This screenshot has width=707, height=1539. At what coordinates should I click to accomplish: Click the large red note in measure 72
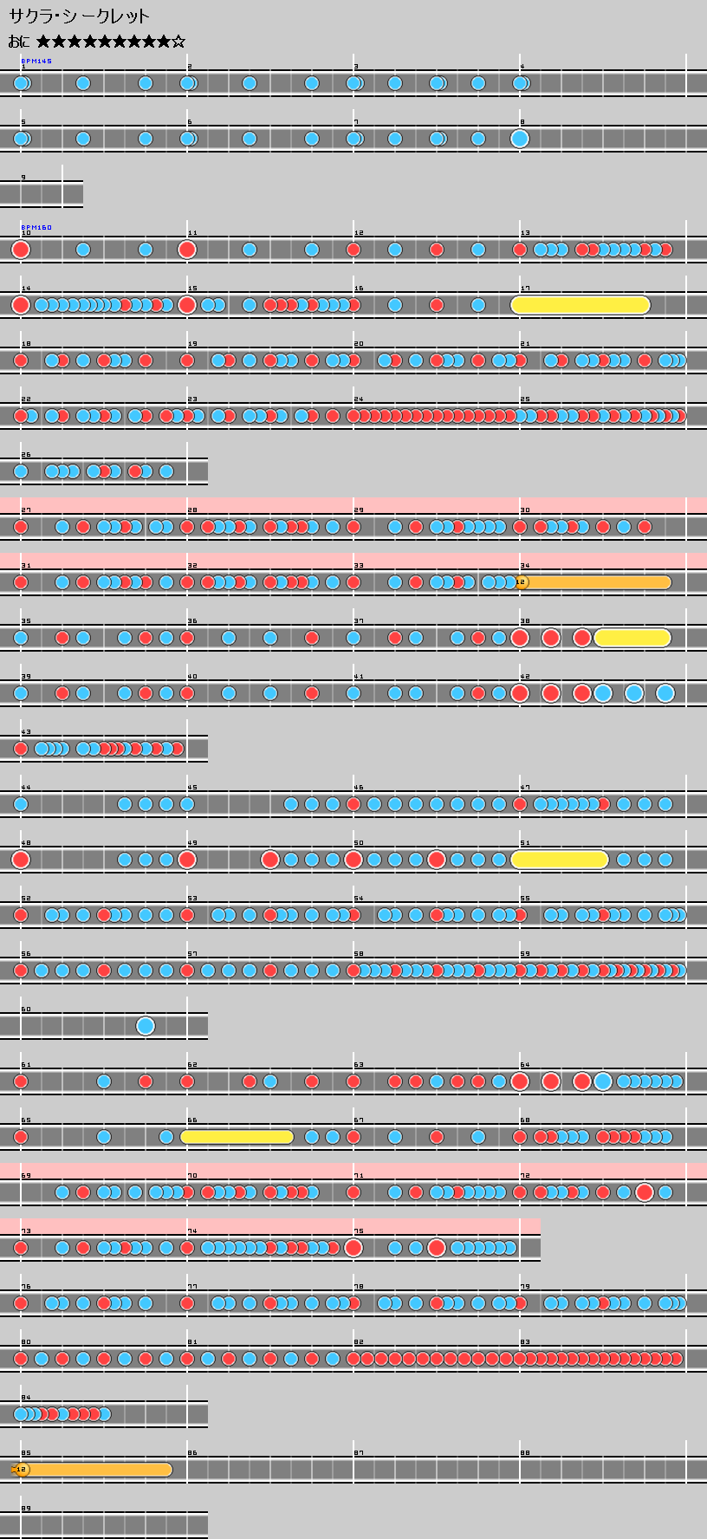click(645, 1192)
